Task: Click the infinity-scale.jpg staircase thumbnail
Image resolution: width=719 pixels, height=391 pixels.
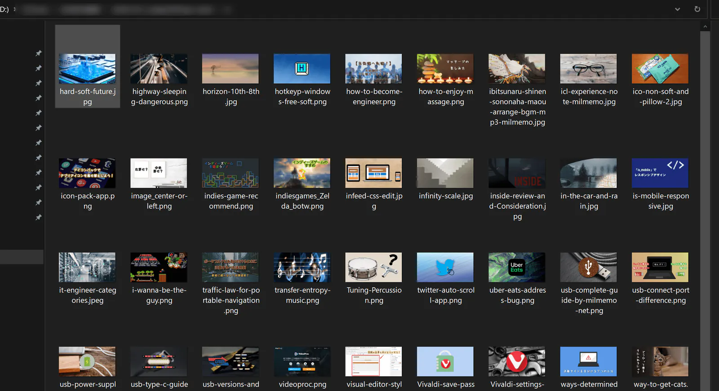Action: coord(445,173)
